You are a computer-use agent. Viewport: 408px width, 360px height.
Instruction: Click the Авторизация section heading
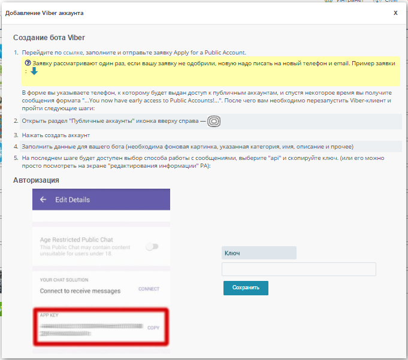[36, 180]
